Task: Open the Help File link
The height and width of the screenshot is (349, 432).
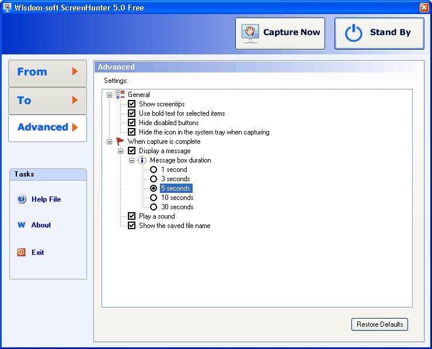Action: 46,199
